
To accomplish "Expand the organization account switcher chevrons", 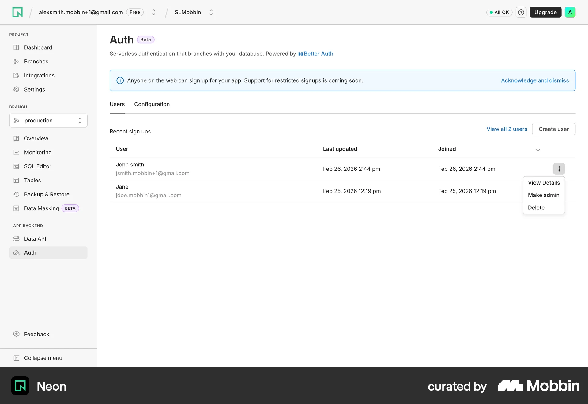I will click(154, 12).
